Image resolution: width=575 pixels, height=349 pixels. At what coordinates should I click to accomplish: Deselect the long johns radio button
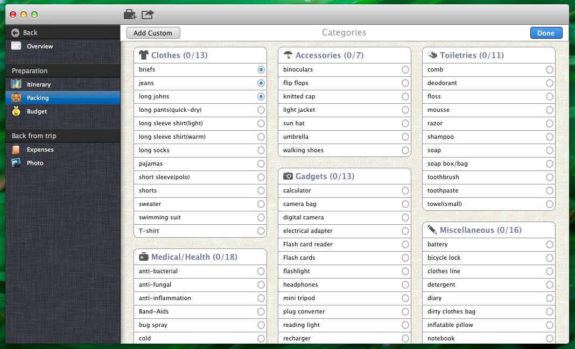(x=261, y=97)
